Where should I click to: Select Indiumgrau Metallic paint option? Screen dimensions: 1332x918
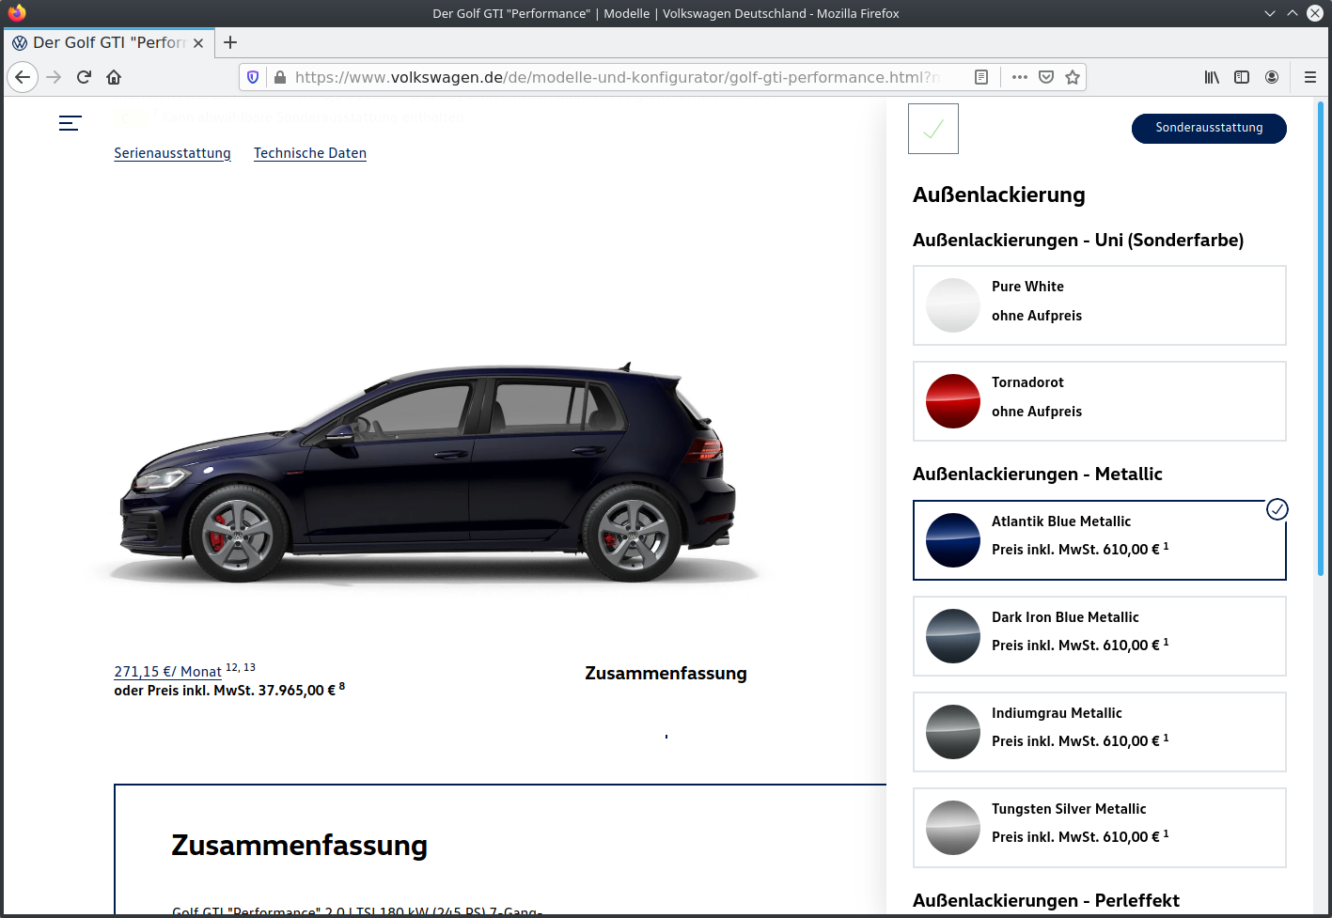[x=1099, y=732]
